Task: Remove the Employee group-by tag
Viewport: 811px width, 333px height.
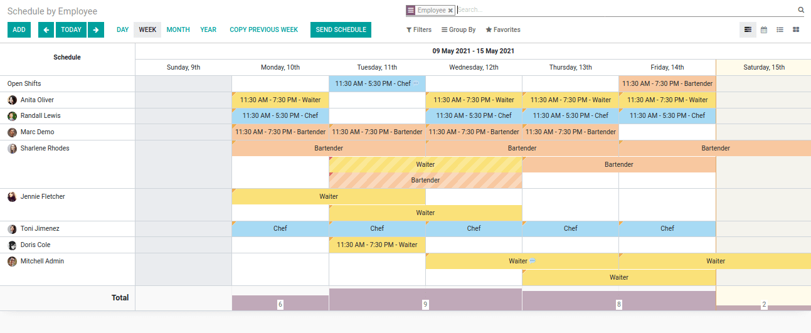Action: tap(450, 11)
